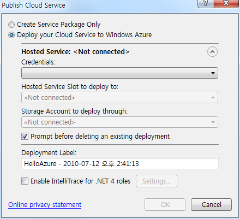240x219 pixels.
Task: Open the Hosted Service Slot dropdown
Action: point(119,98)
